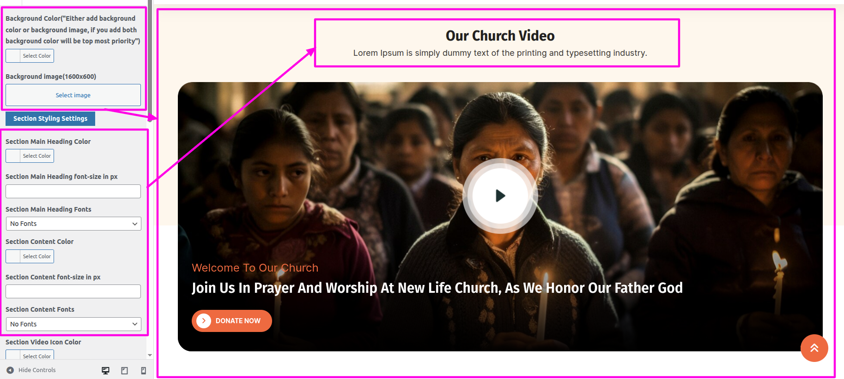
Task: Click the arrow icon in Donate Now button
Action: [x=204, y=320]
